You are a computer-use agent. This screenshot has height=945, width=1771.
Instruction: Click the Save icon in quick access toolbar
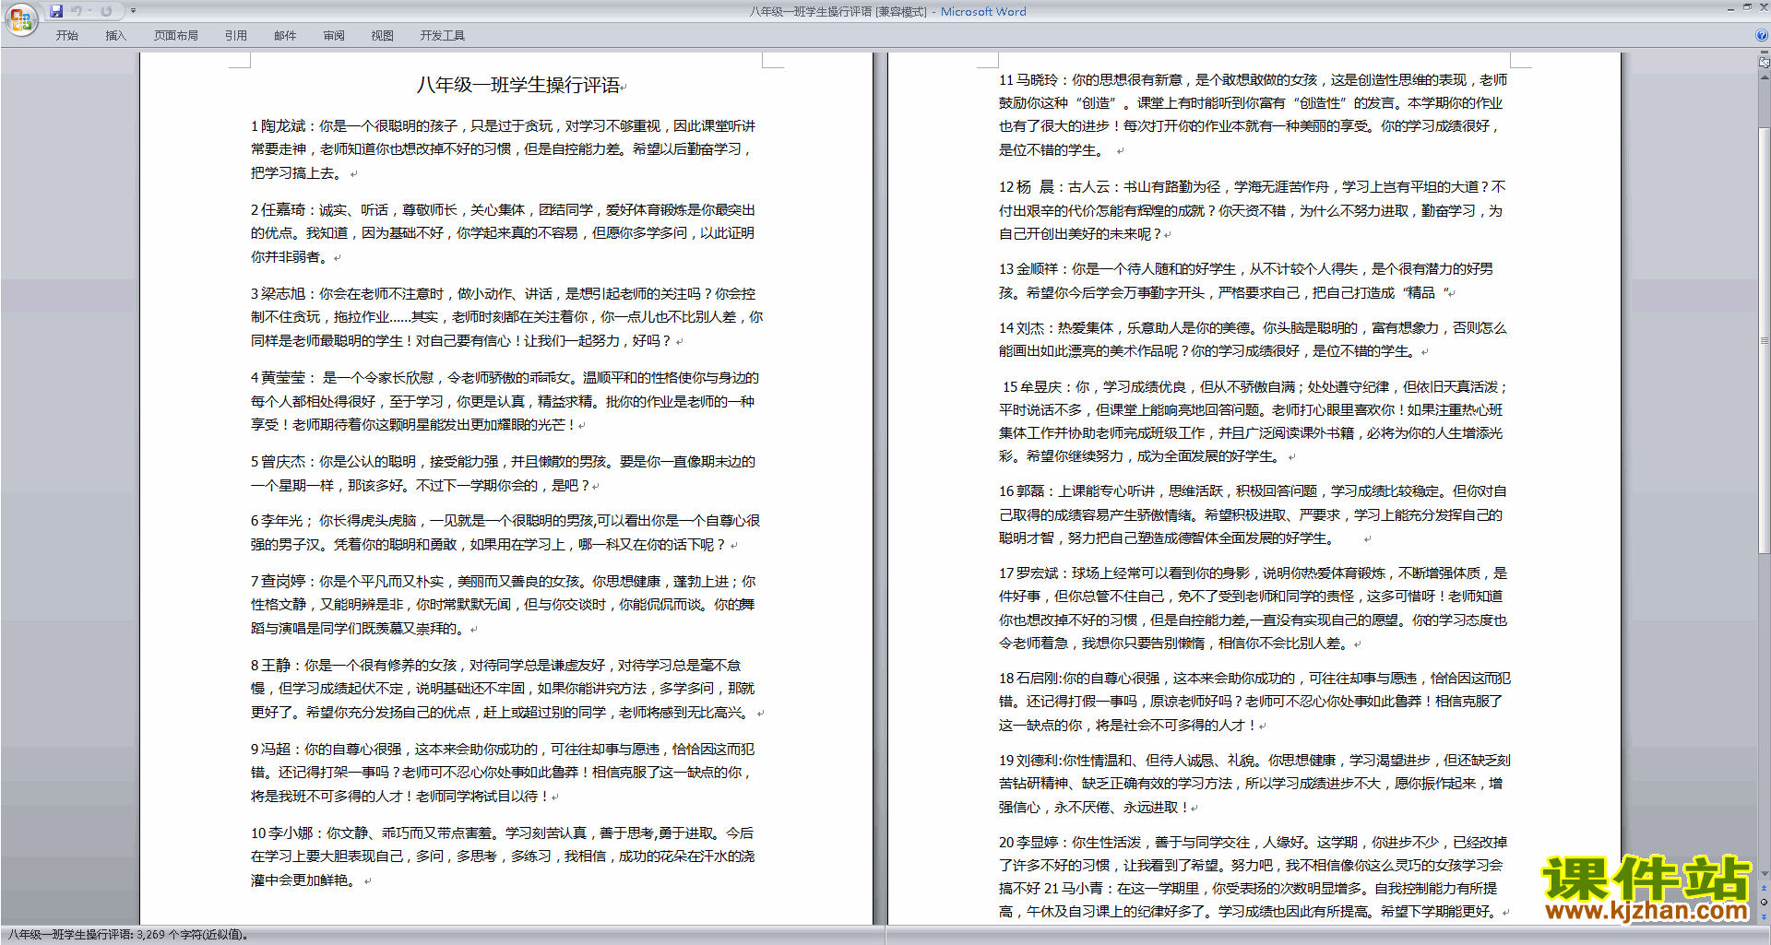(56, 11)
